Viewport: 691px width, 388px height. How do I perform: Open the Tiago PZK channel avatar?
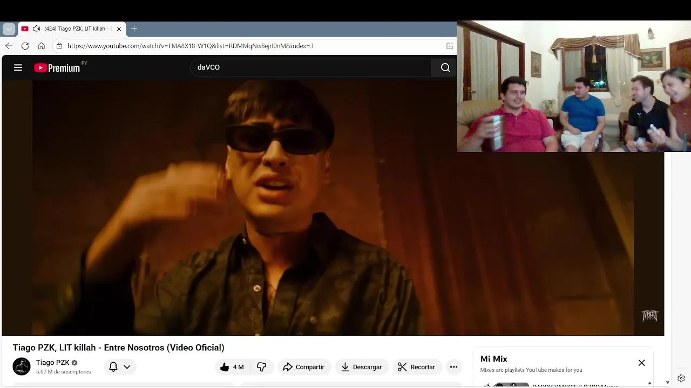(x=22, y=366)
